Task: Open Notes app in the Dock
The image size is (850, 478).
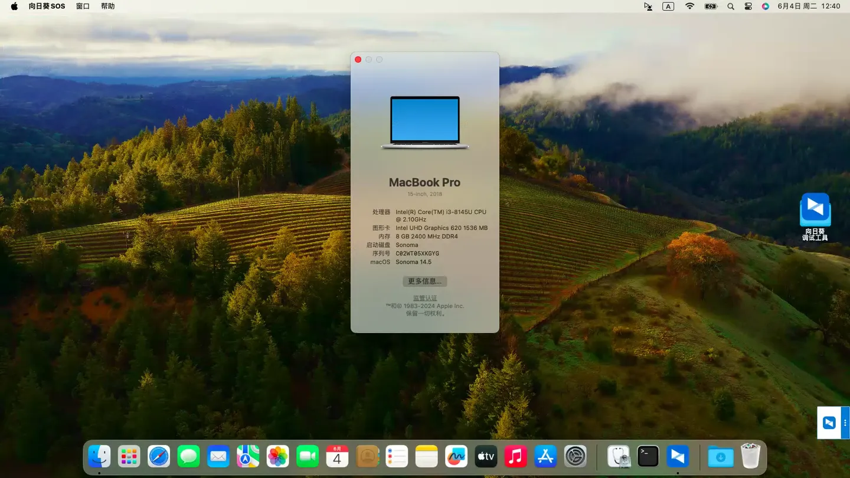Action: point(426,456)
